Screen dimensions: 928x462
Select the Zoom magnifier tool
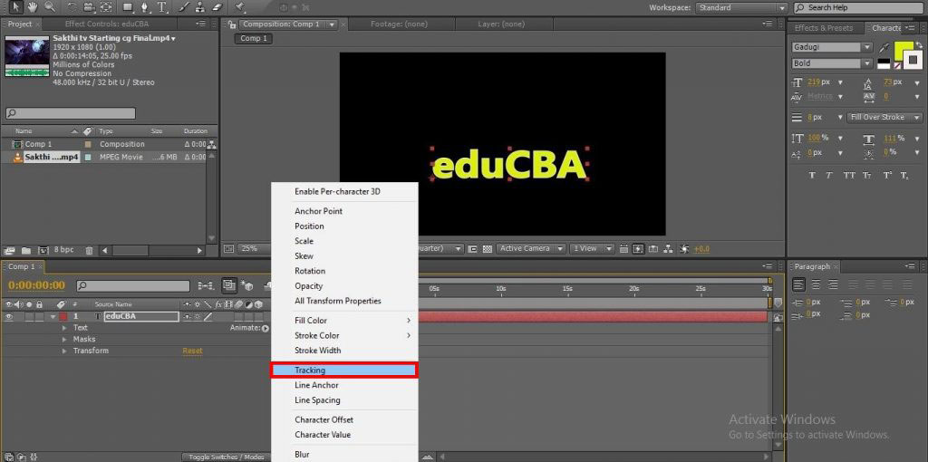pyautogui.click(x=48, y=7)
